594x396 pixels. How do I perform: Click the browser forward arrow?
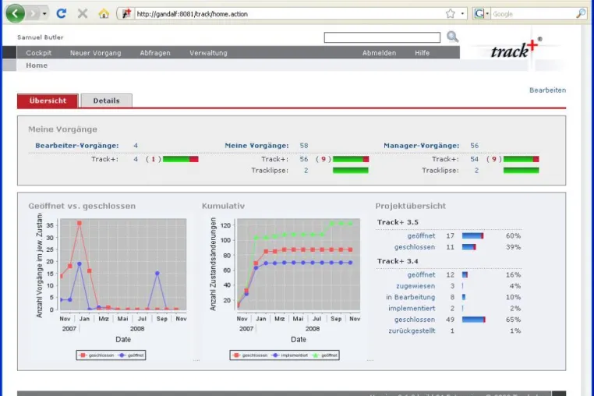34,14
